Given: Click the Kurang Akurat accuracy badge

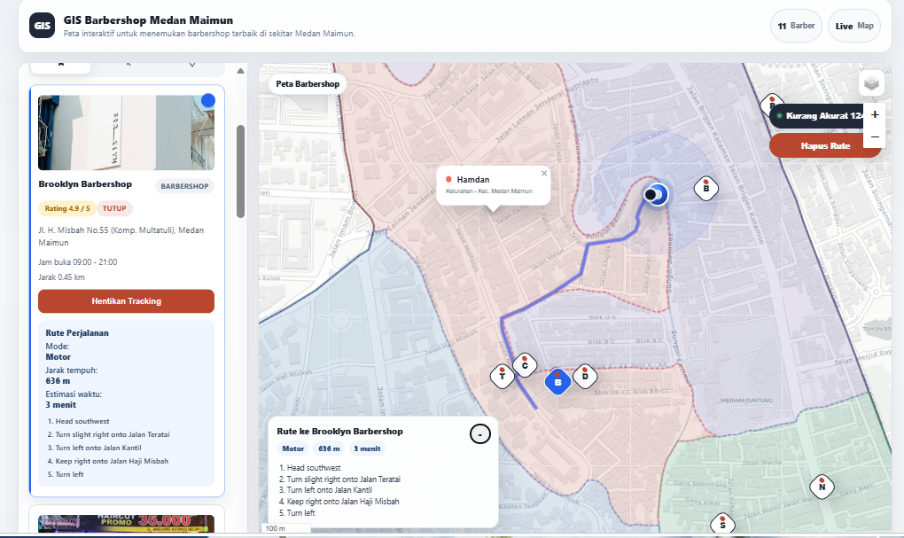Looking at the screenshot, I should 817,116.
